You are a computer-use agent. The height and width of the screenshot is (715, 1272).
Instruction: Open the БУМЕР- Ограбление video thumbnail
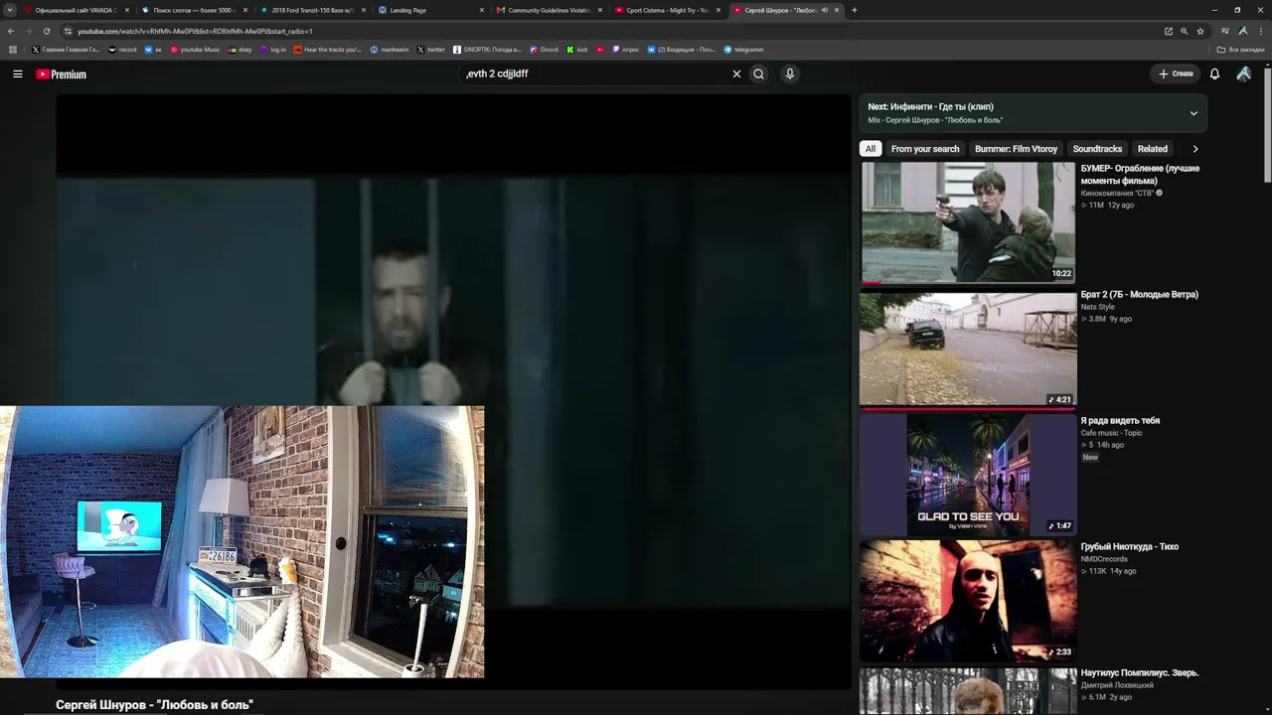pyautogui.click(x=968, y=222)
